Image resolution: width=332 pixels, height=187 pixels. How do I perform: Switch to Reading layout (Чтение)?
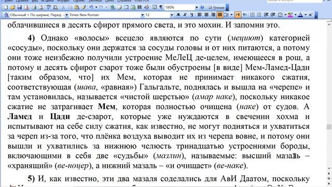click(x=216, y=7)
